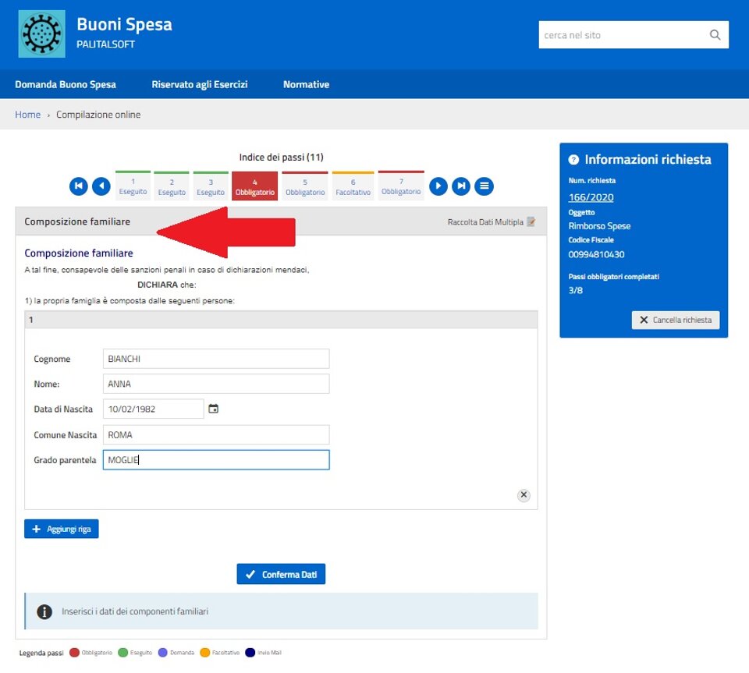
Task: Select the Normative menu item
Action: click(306, 84)
